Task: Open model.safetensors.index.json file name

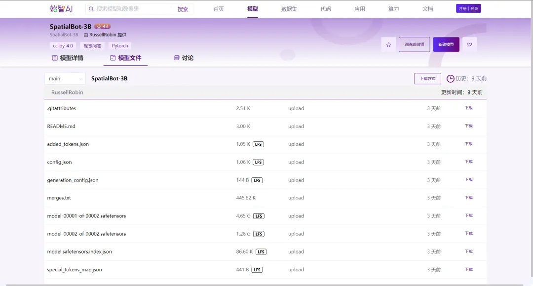Action: (79, 252)
